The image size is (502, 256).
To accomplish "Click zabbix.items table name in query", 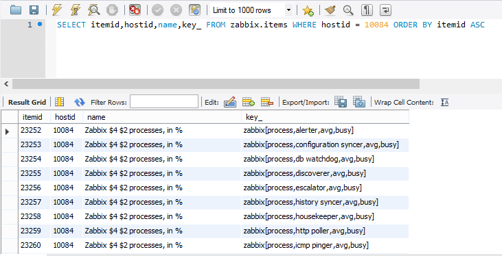I will point(259,25).
